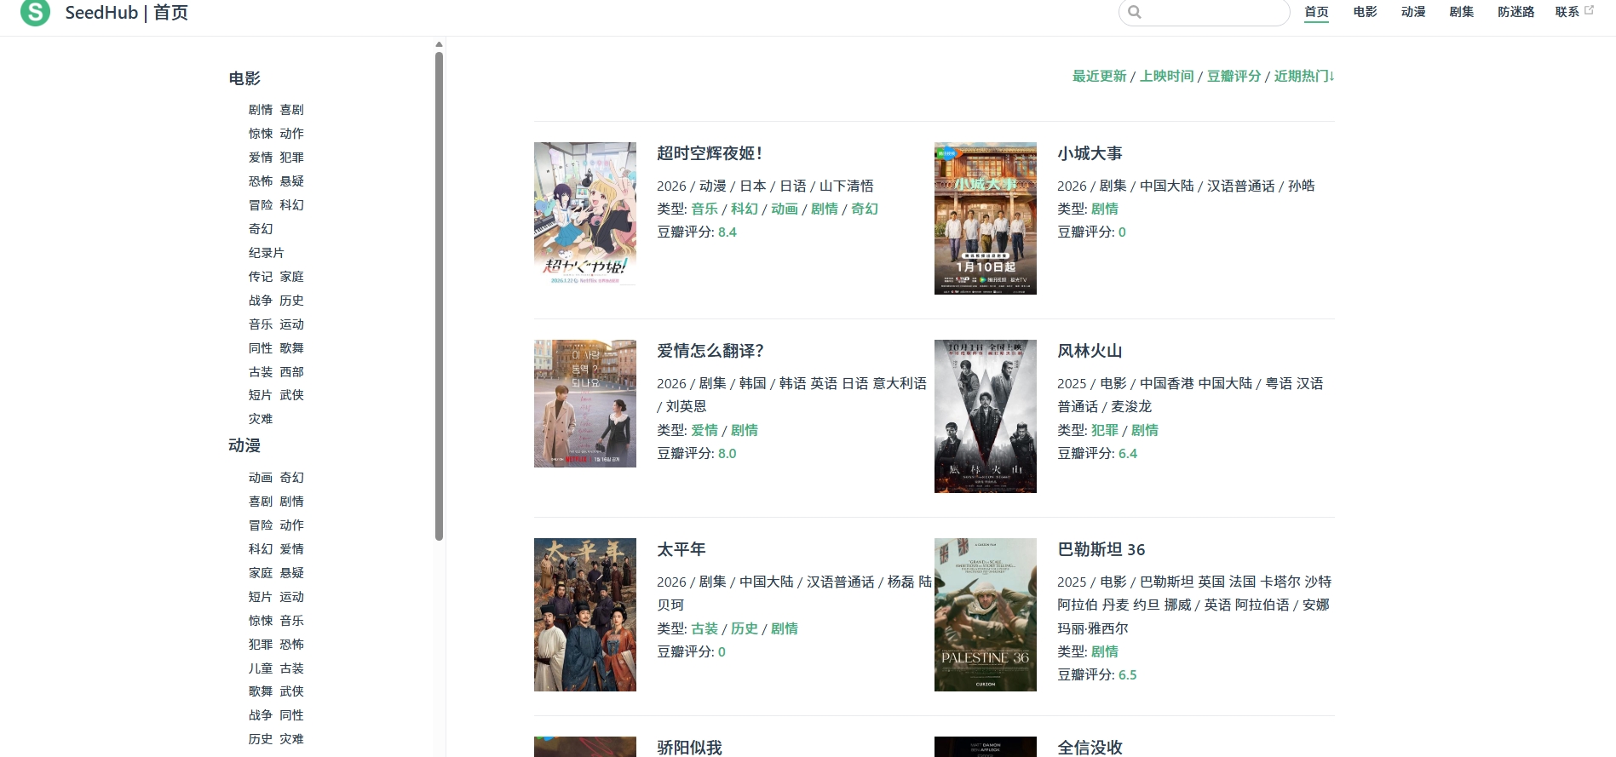Click the external link icon beside 联系
The width and height of the screenshot is (1616, 757).
click(1589, 10)
